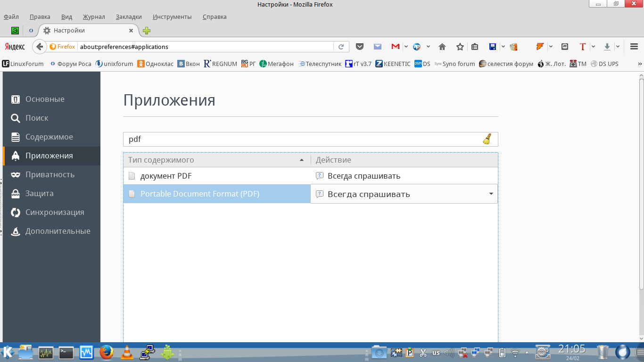This screenshot has width=644, height=362.
Task: Open the KDE application launcher
Action: tap(8, 352)
